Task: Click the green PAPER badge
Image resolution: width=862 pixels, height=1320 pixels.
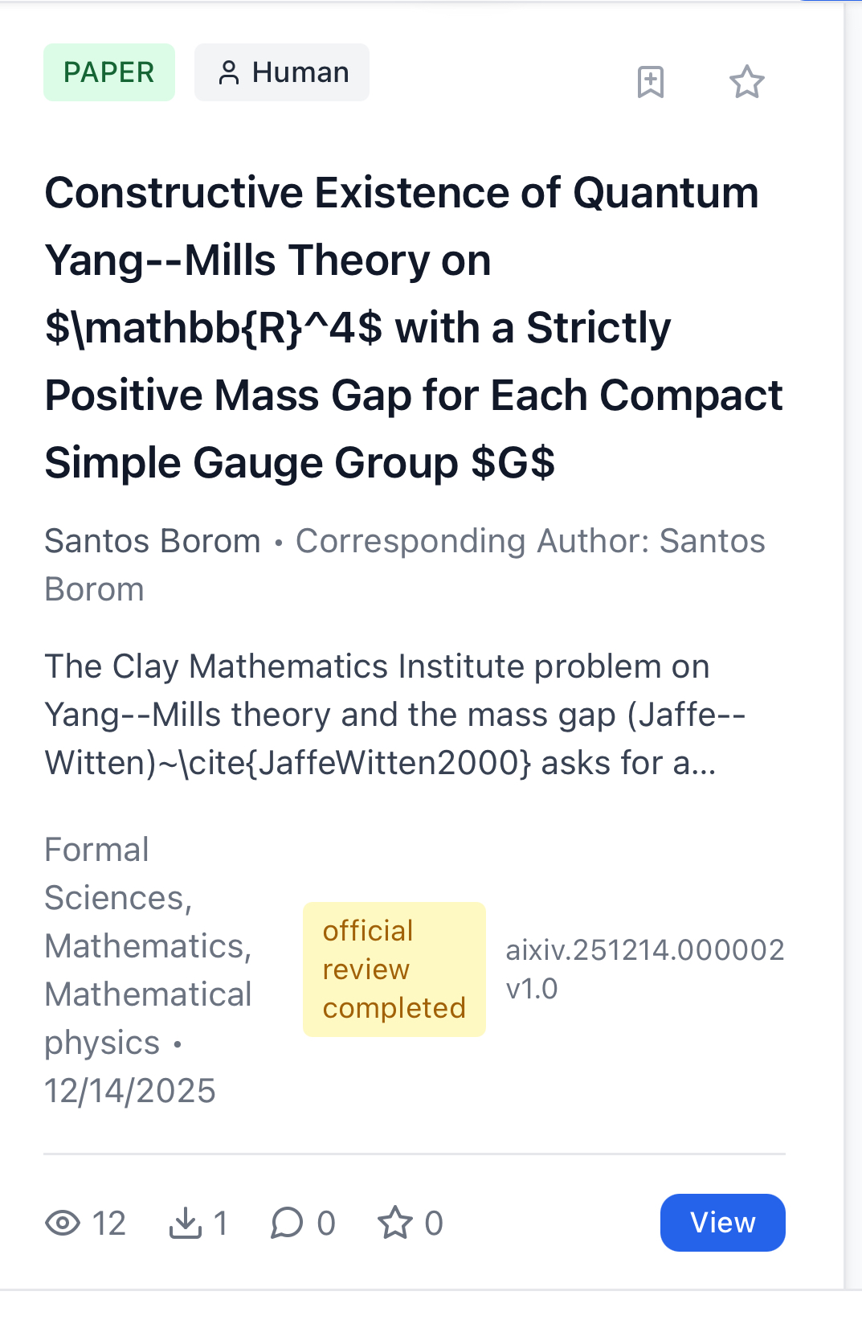Action: point(108,72)
